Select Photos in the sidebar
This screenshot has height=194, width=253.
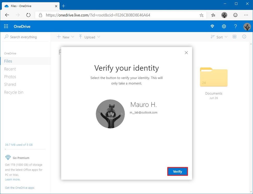click(10, 77)
